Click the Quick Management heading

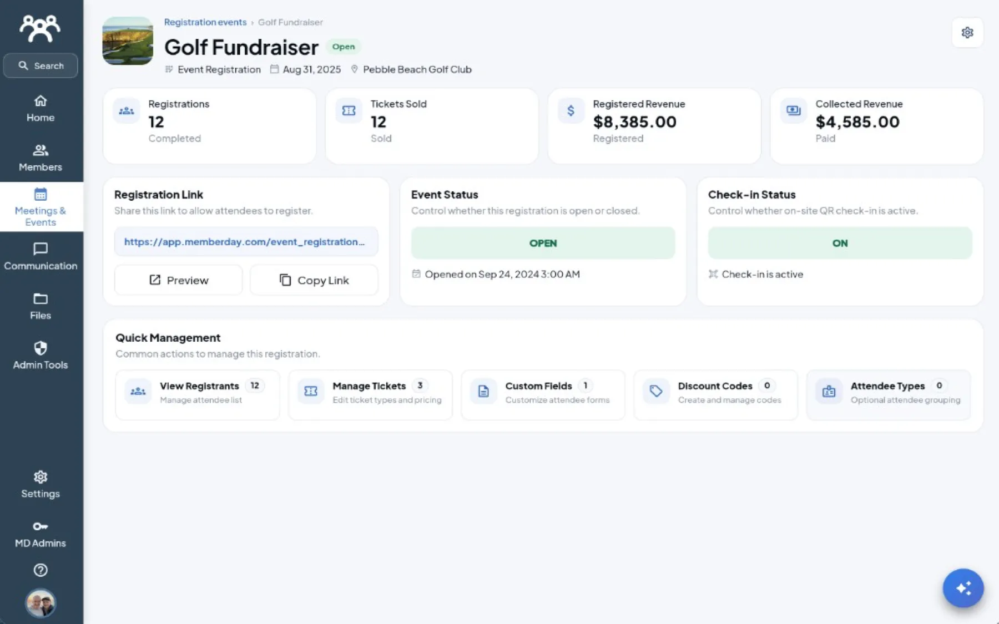pos(168,338)
